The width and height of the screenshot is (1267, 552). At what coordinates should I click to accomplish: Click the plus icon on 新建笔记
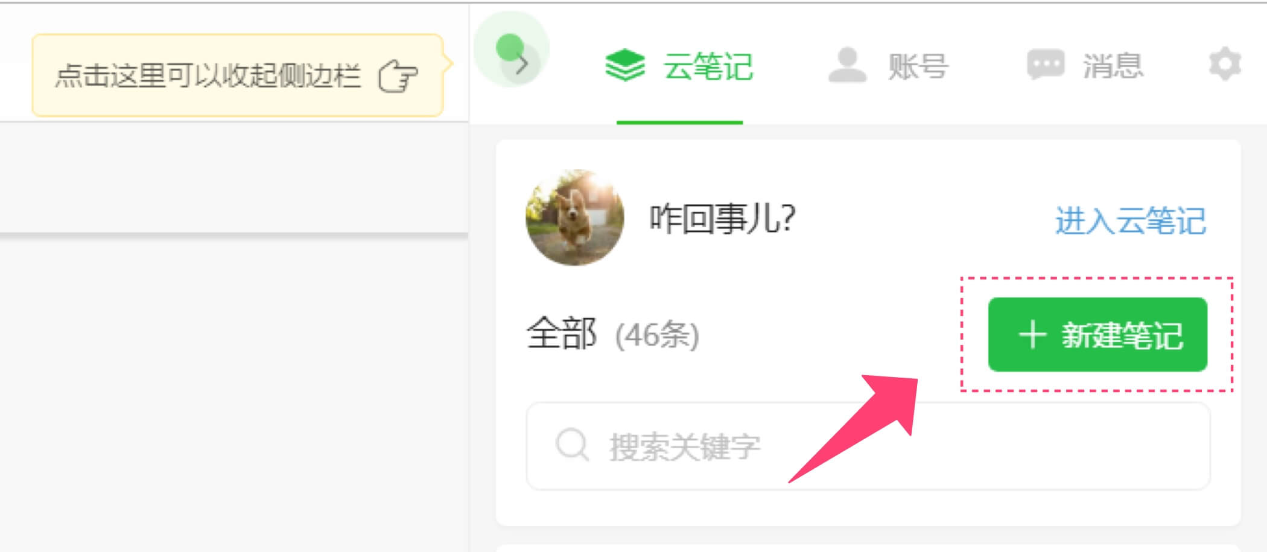click(1032, 334)
